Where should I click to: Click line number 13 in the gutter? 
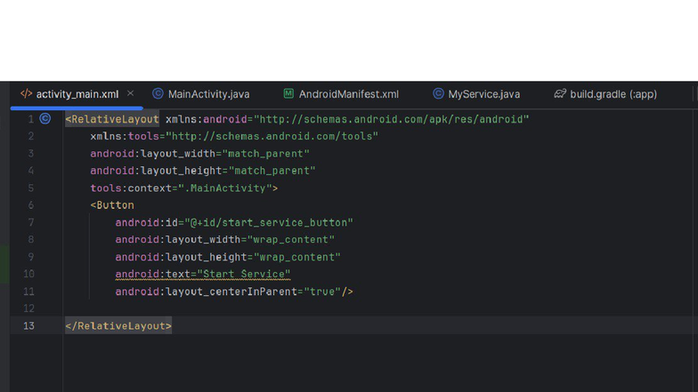point(28,325)
